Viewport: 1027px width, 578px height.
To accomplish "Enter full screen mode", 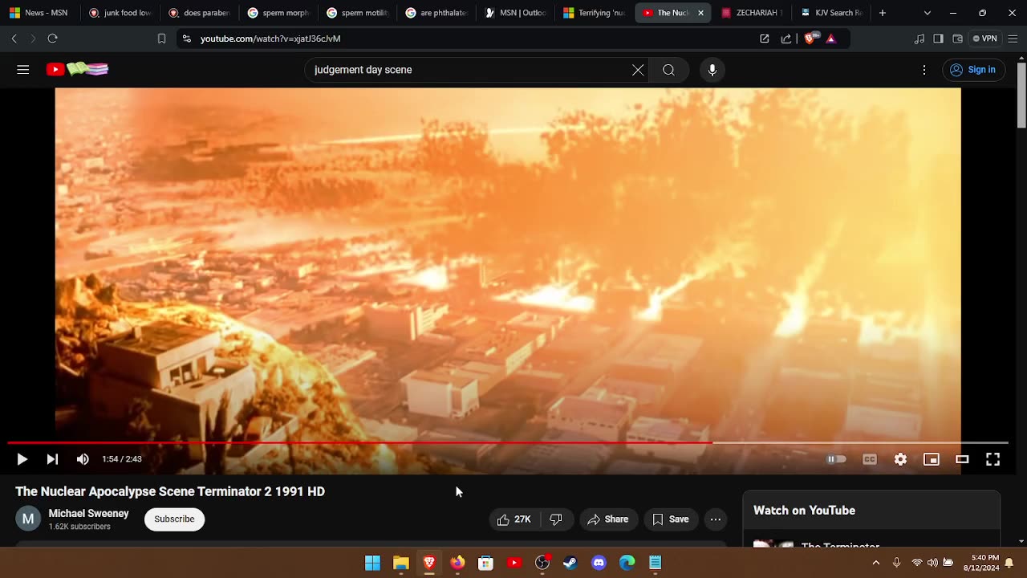I will [x=992, y=459].
